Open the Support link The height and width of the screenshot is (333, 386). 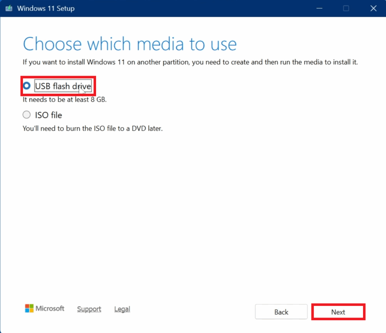coord(89,309)
